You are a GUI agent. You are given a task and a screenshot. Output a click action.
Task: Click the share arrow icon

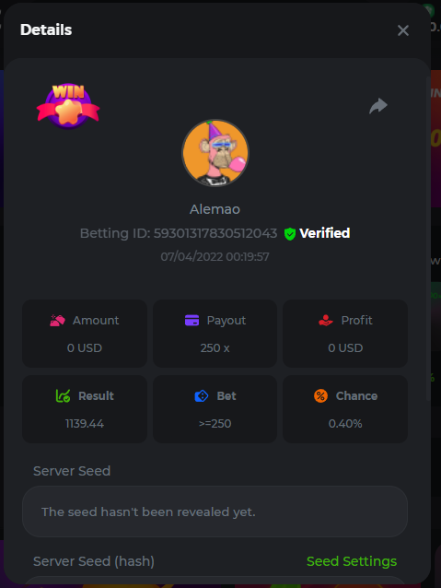point(378,106)
